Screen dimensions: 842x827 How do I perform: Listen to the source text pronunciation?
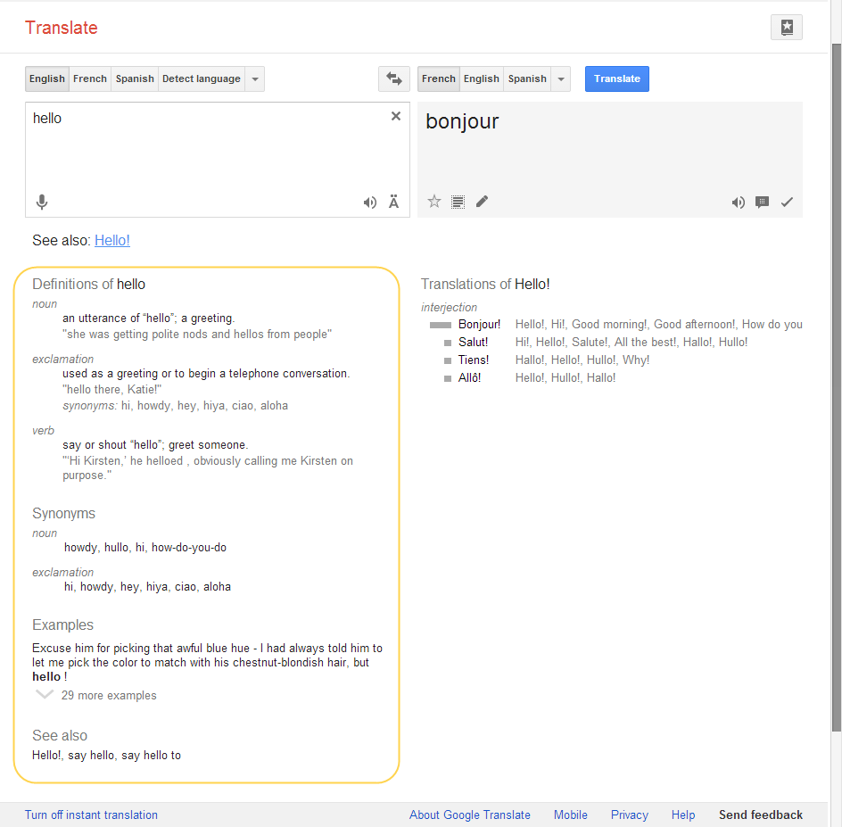point(369,203)
